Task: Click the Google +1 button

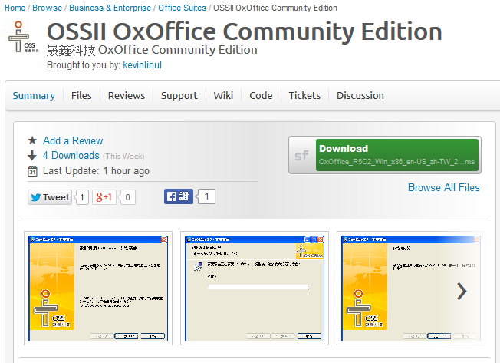Action: click(x=104, y=197)
